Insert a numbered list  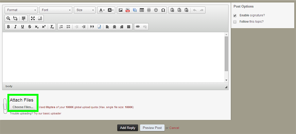pos(61,27)
